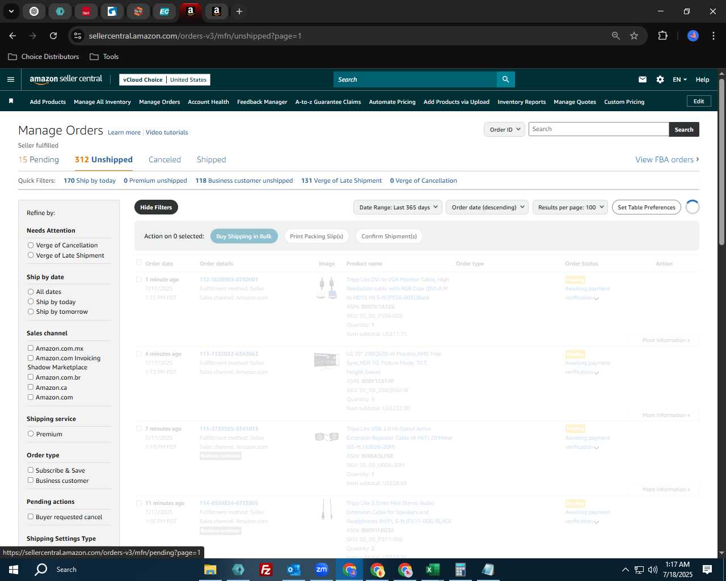
Task: Click the site information icon in address bar
Action: 78,36
